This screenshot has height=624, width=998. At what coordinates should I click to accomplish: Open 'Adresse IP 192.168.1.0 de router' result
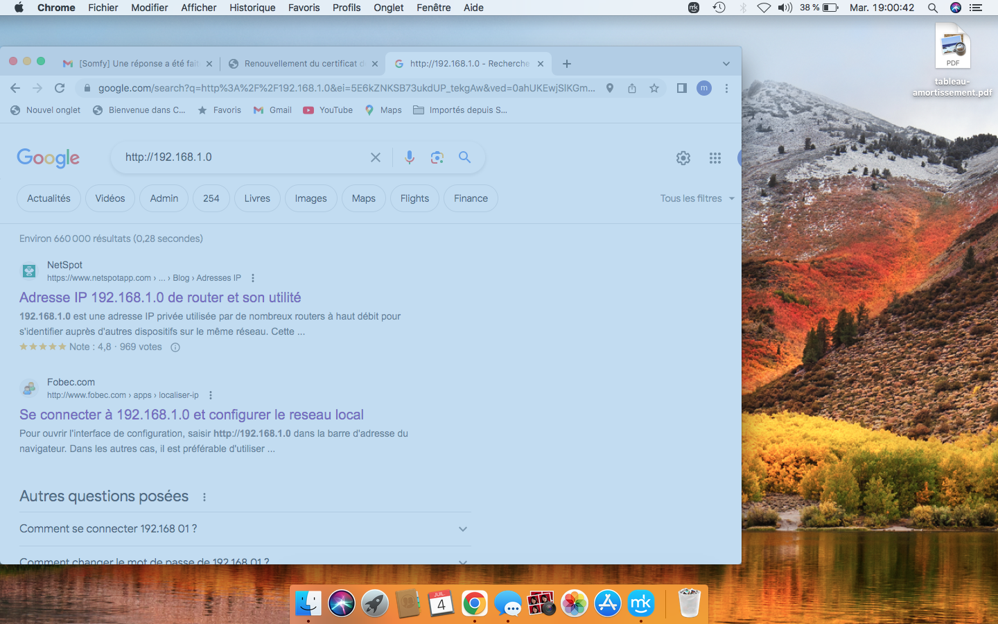click(160, 297)
